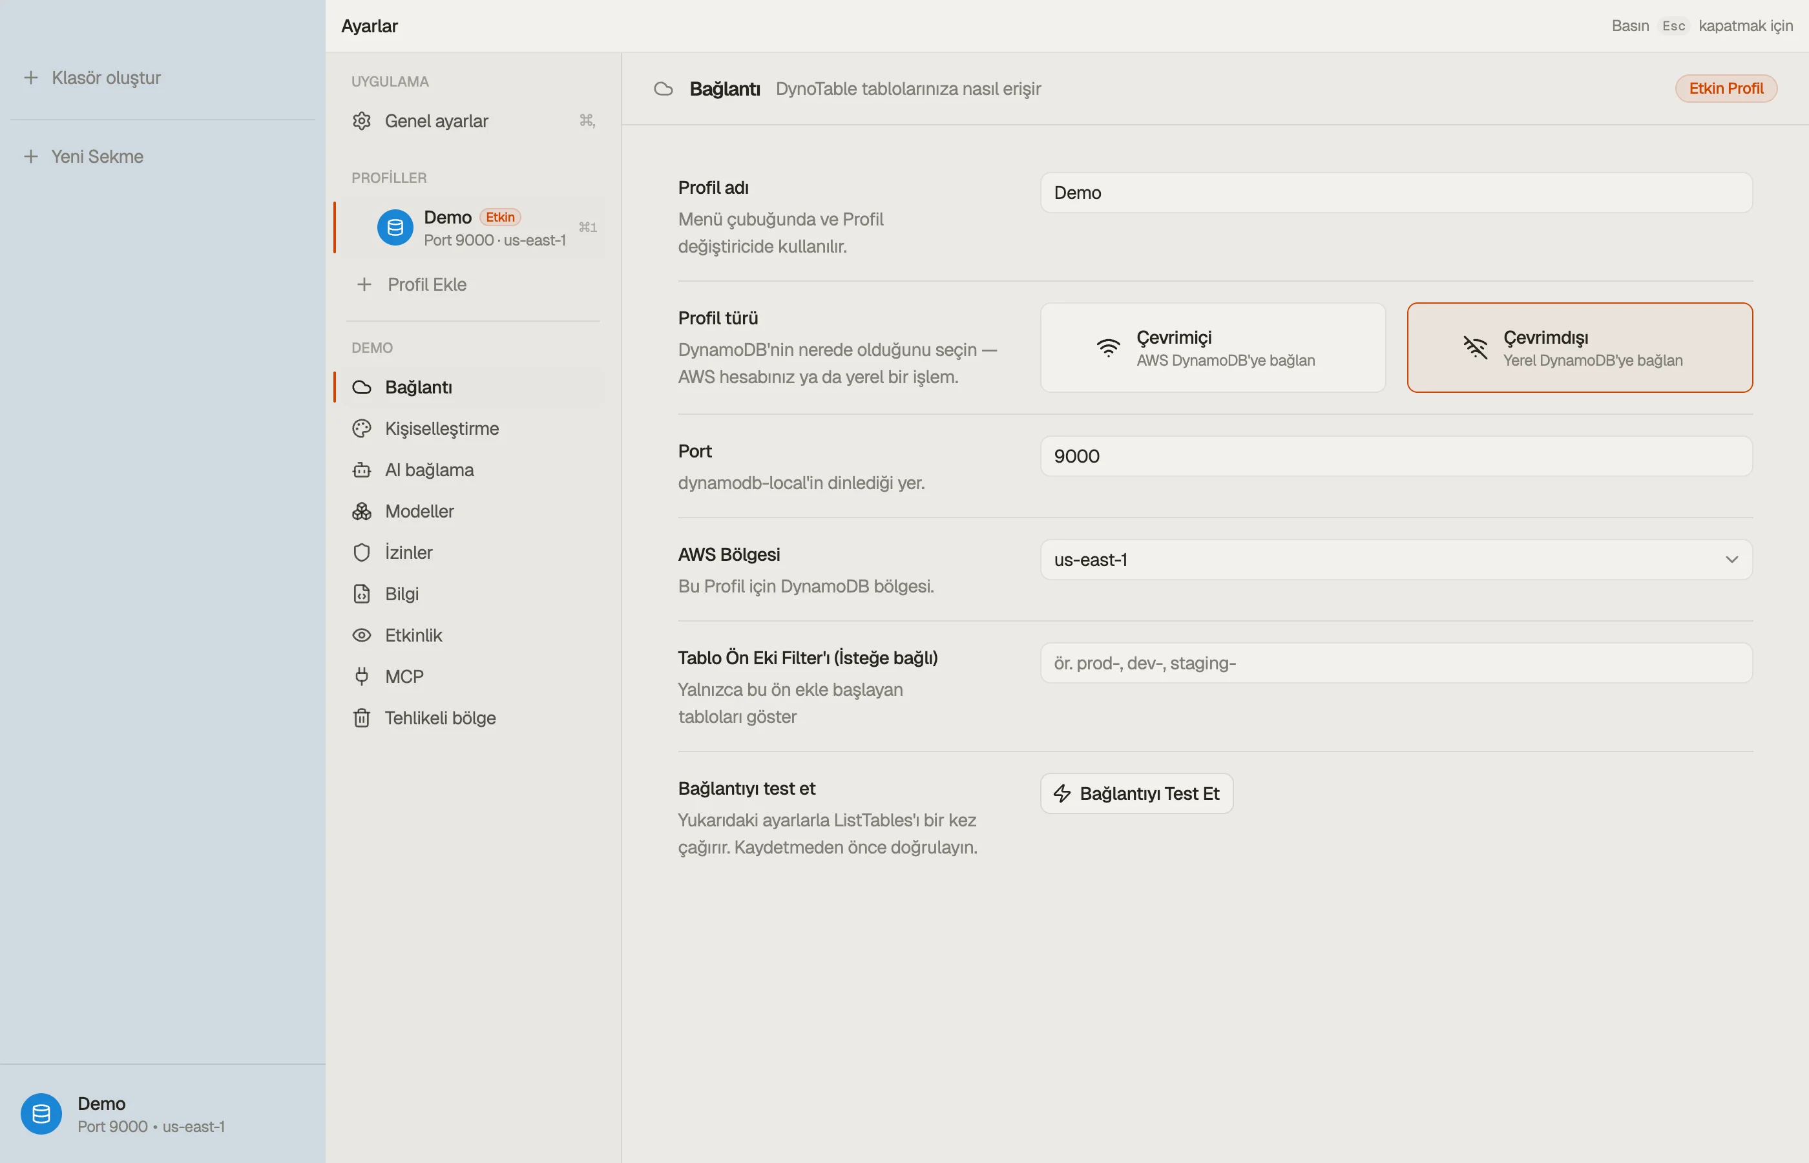Click the Ayarlar title text

pos(369,26)
